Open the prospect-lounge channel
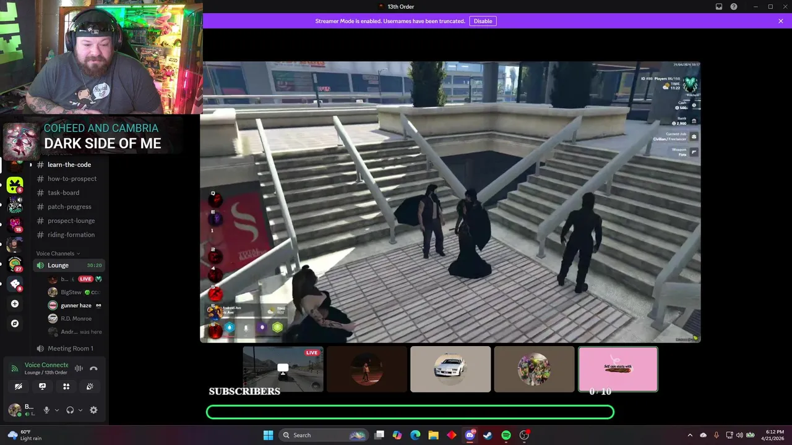This screenshot has height=445, width=792. (69, 221)
